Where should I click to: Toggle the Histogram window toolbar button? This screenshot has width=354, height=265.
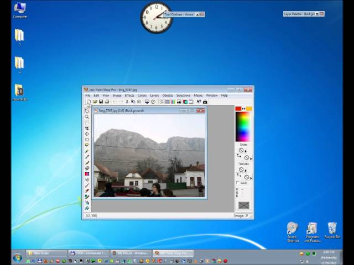point(179,102)
